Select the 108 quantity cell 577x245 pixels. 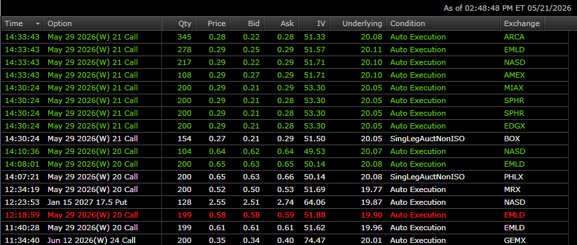point(184,75)
